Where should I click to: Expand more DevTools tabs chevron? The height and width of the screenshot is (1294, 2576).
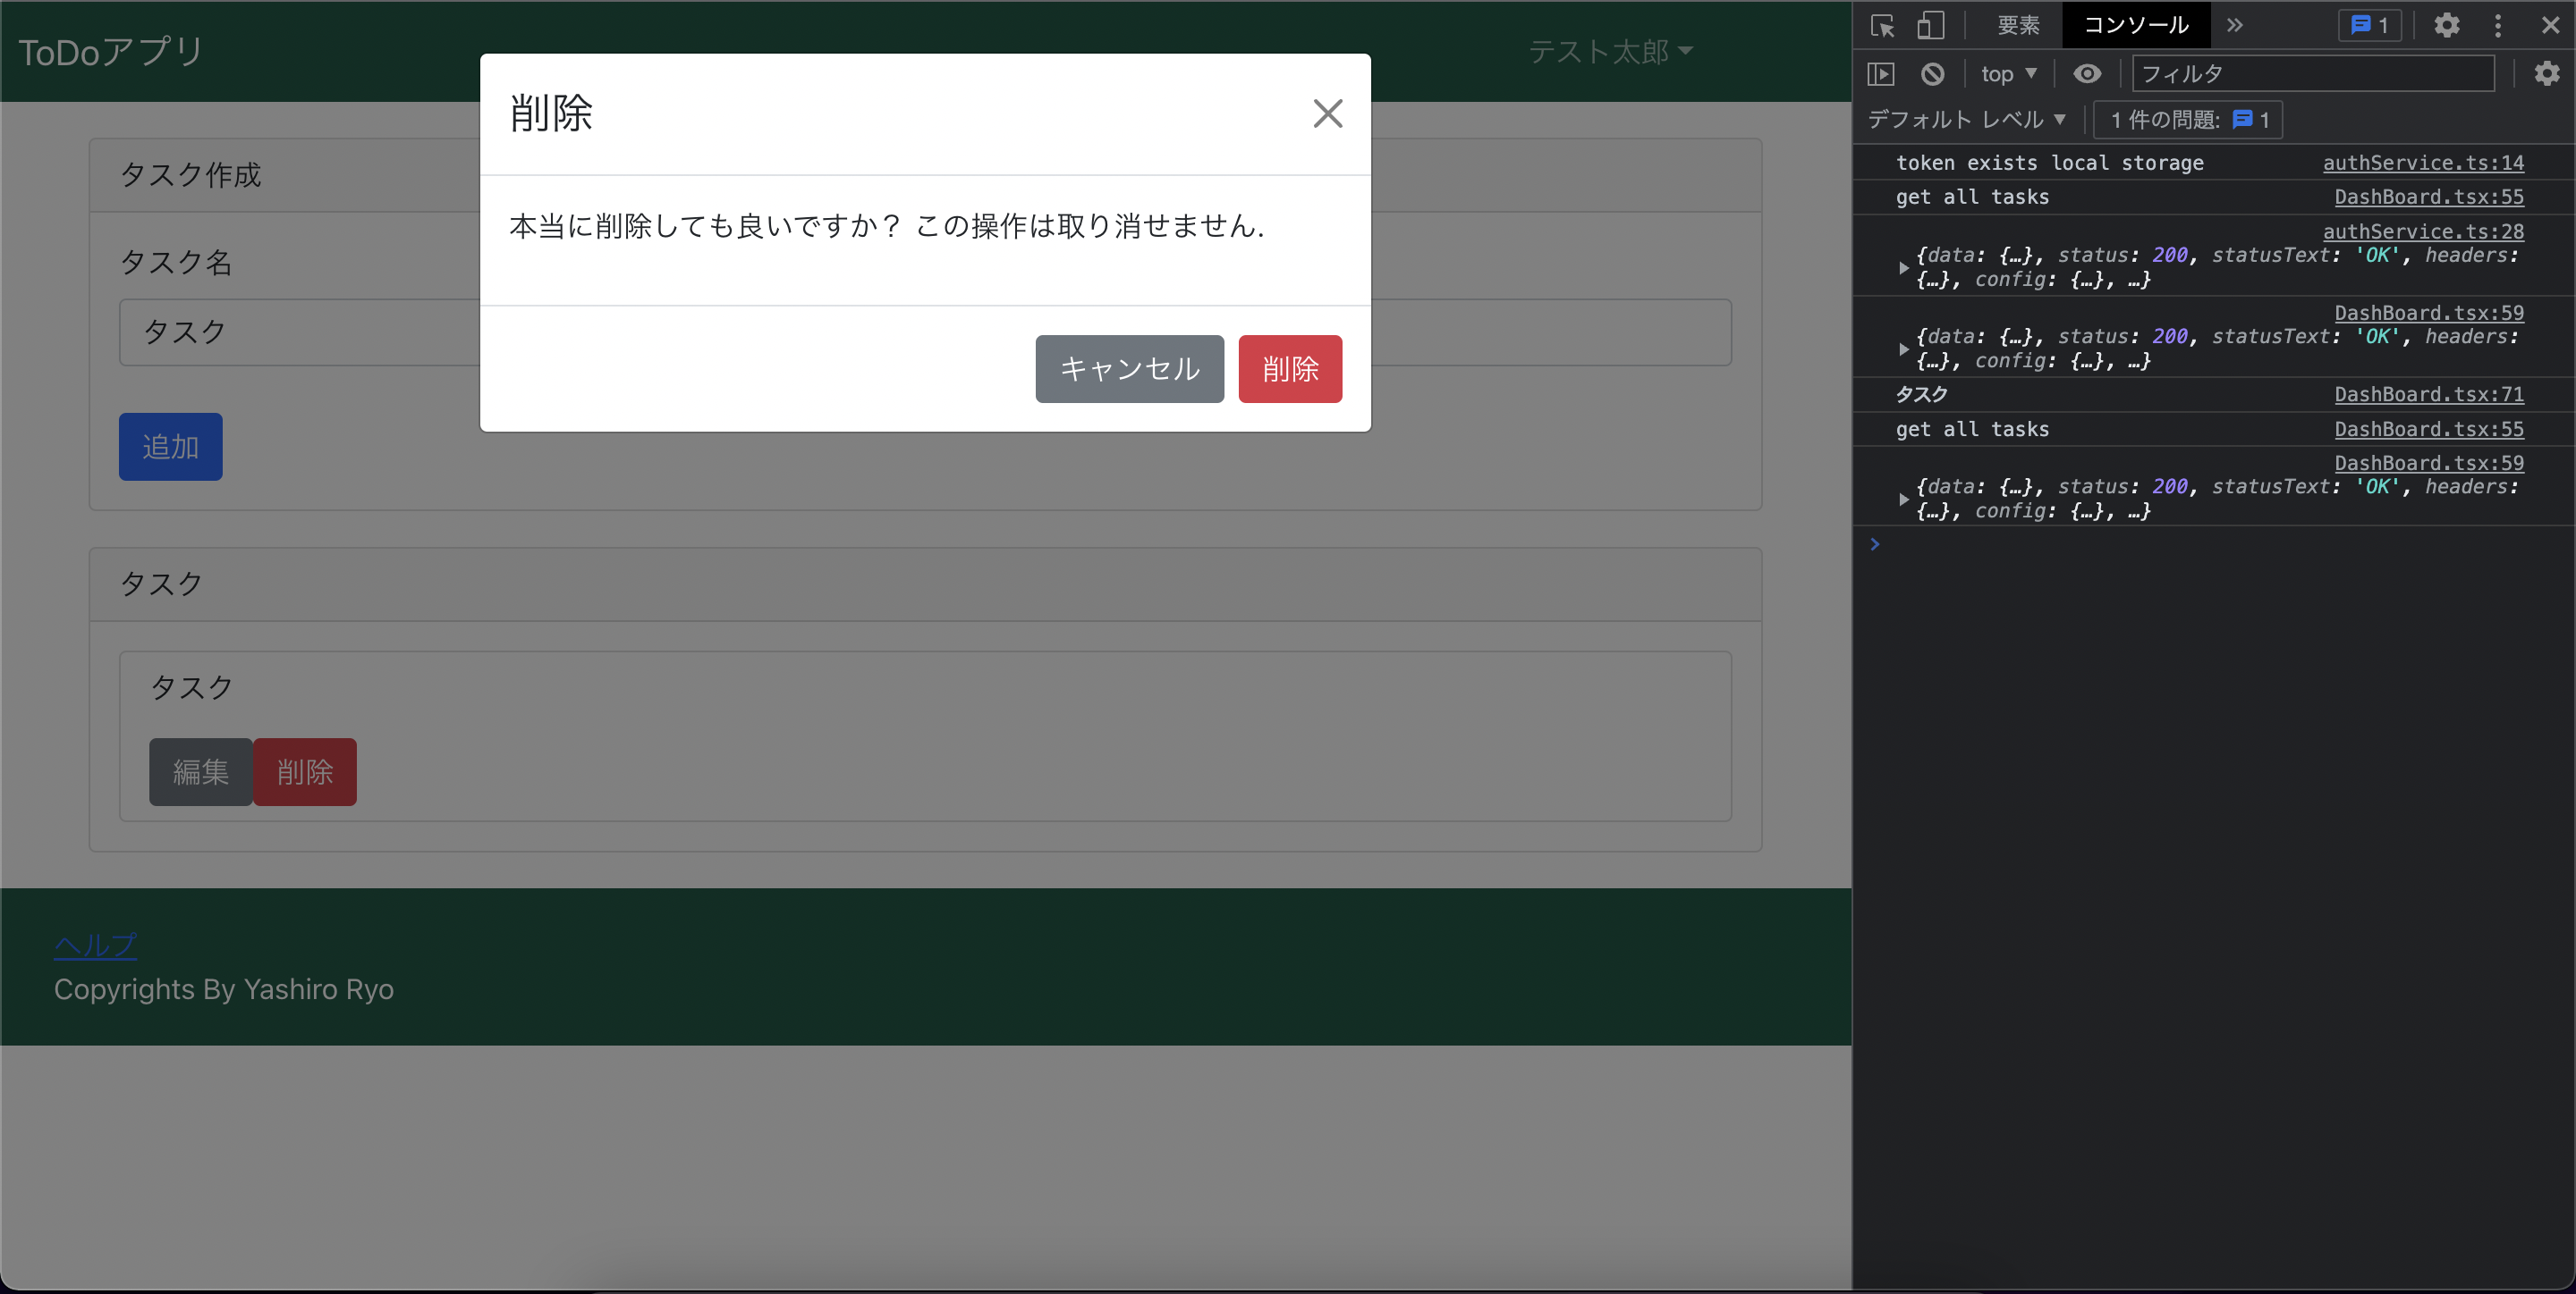tap(2235, 25)
